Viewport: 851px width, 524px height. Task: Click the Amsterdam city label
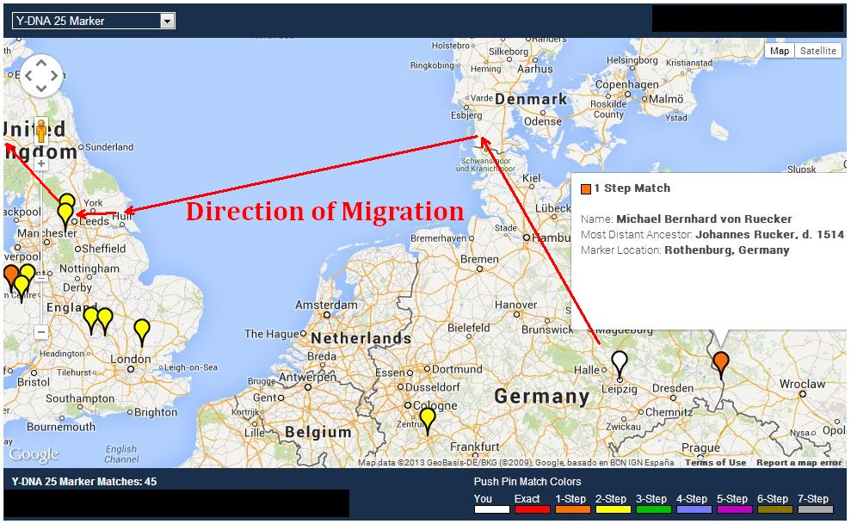coord(326,305)
